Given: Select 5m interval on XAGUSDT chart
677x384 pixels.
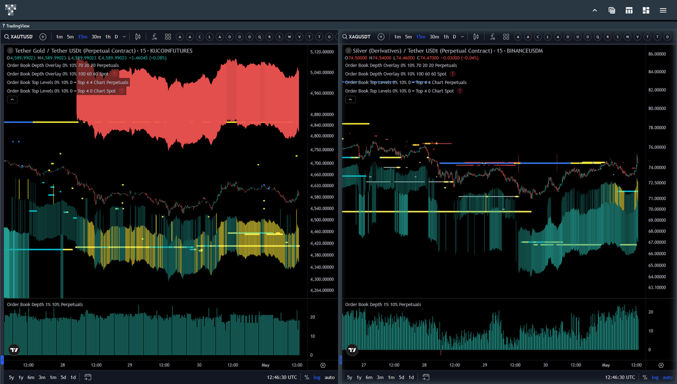Looking at the screenshot, I should [408, 37].
